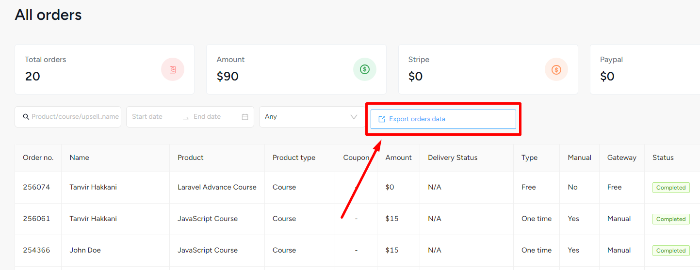This screenshot has width=700, height=270.
Task: Click JavaScript Course in order 254366 row
Action: pos(208,250)
